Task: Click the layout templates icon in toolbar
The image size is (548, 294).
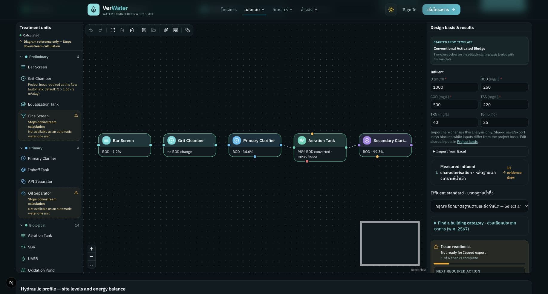Action: coord(175,30)
